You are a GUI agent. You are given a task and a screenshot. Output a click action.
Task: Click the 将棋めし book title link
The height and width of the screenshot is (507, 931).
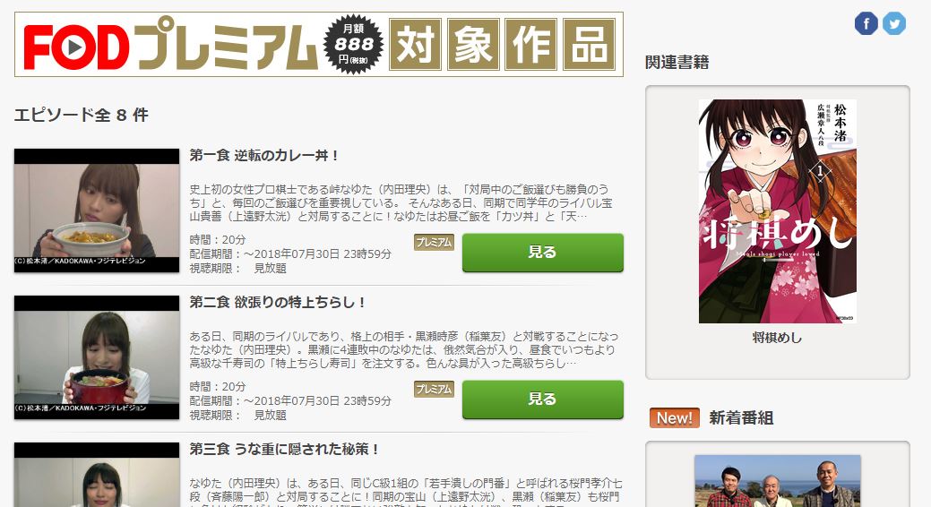pyautogui.click(x=777, y=338)
